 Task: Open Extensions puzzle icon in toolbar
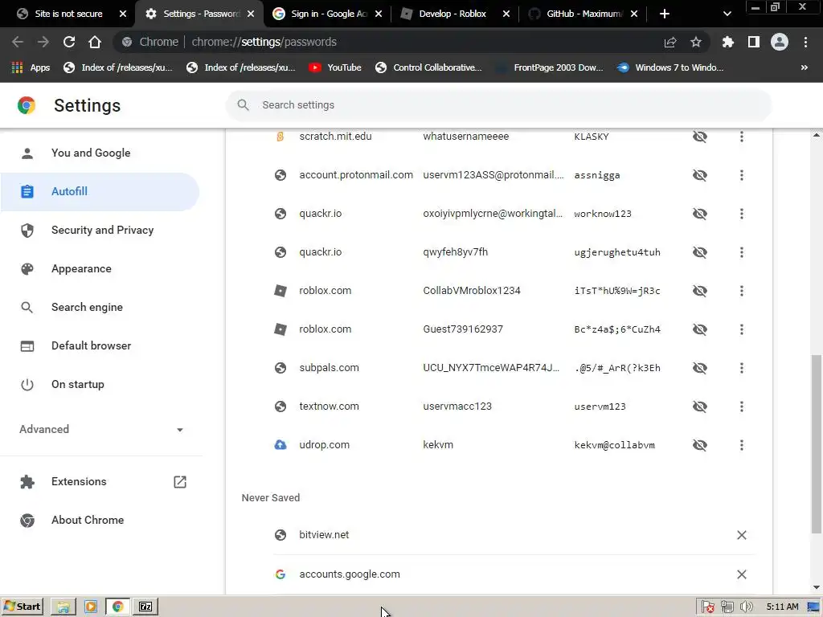[728, 42]
